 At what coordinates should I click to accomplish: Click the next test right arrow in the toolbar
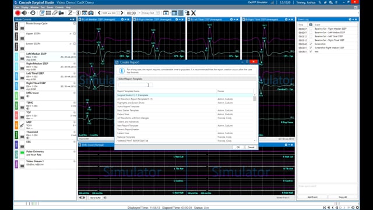tap(122, 13)
